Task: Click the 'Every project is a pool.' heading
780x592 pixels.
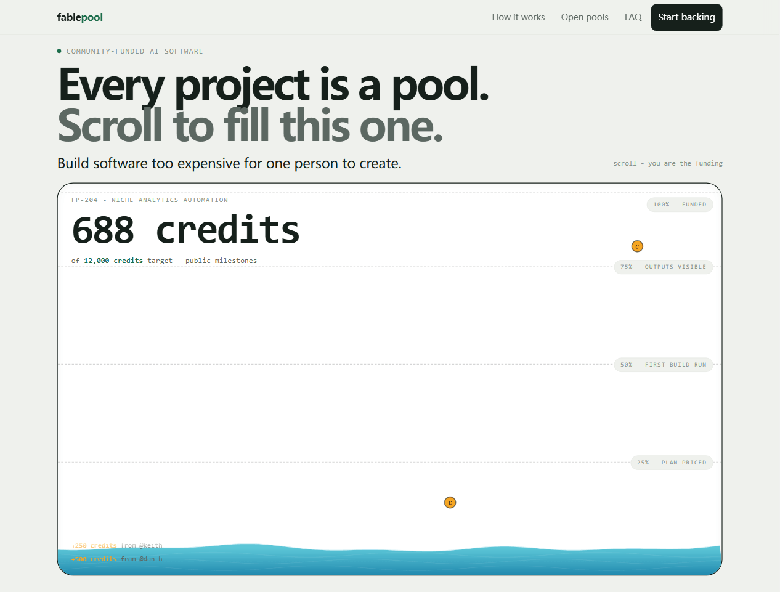Action: coord(274,85)
